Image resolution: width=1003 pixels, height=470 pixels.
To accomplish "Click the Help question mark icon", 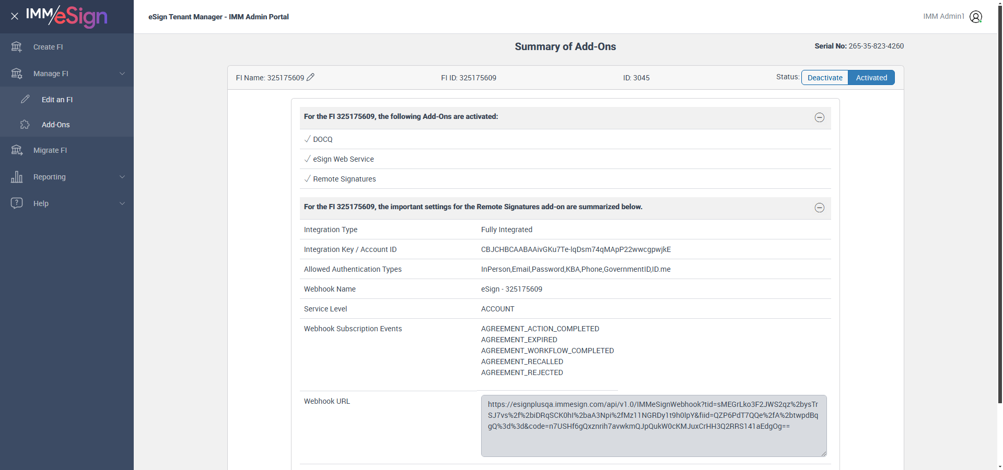I will (x=17, y=203).
